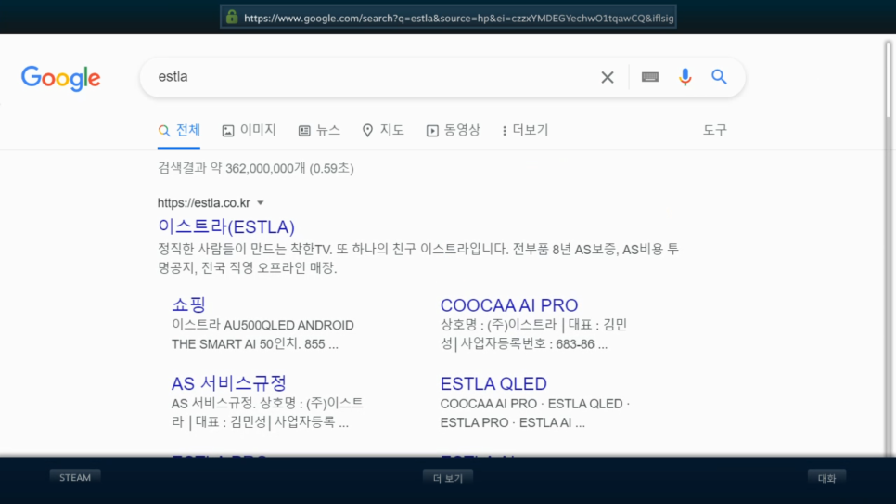The image size is (896, 504).
Task: Click the https://estla.co.kr URL text
Action: pyautogui.click(x=204, y=203)
